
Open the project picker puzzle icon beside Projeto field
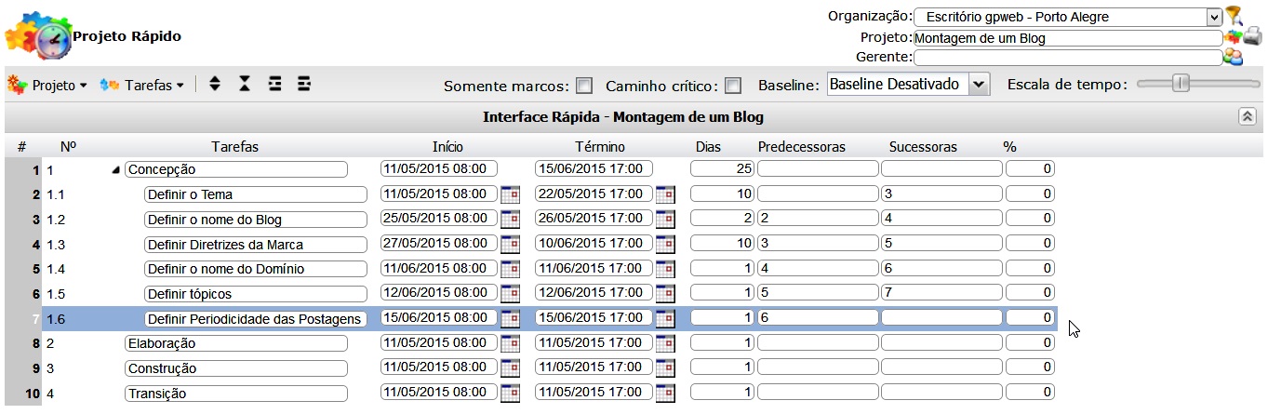pos(1234,38)
